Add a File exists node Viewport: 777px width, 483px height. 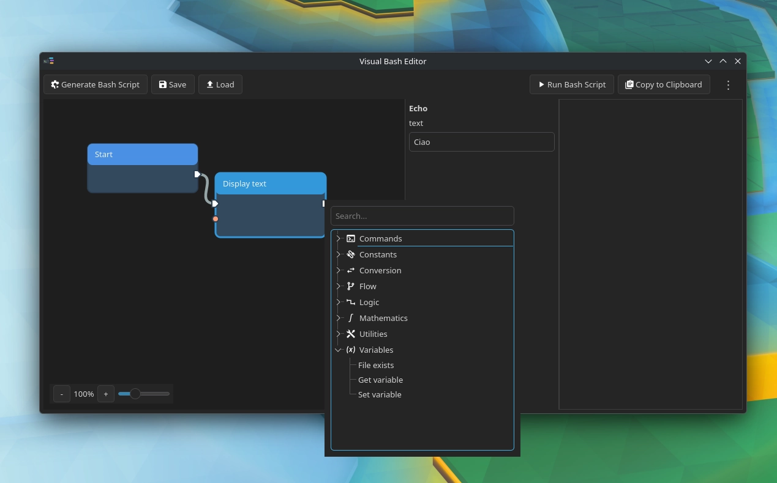pos(376,365)
